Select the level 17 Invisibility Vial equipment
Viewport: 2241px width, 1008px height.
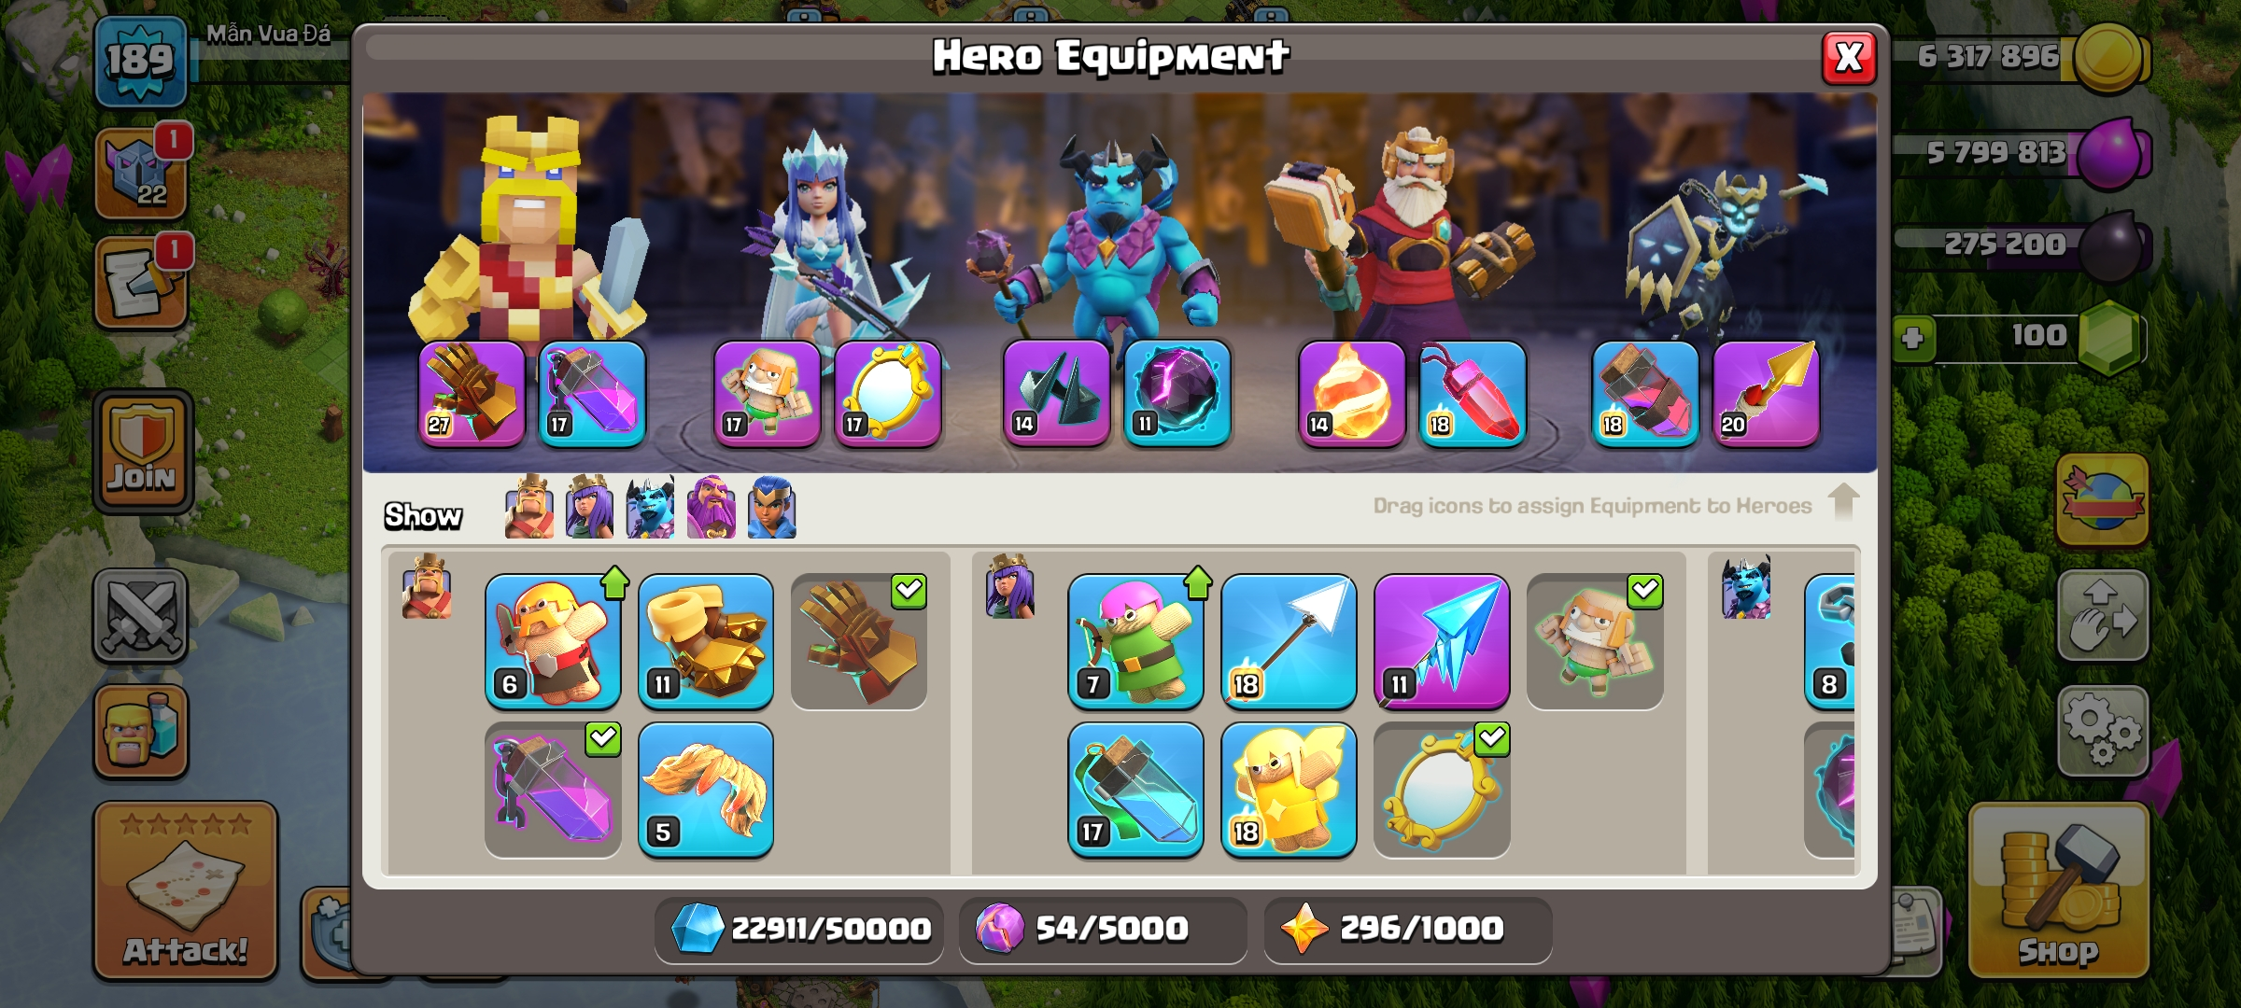coord(1135,790)
